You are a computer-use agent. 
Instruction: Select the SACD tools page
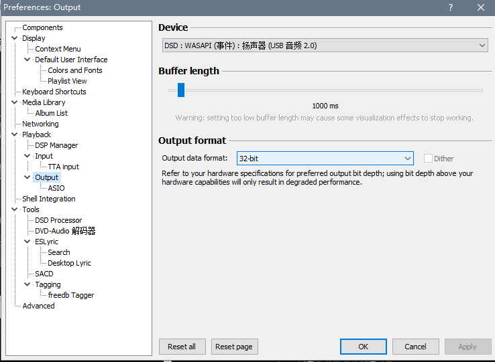click(44, 274)
